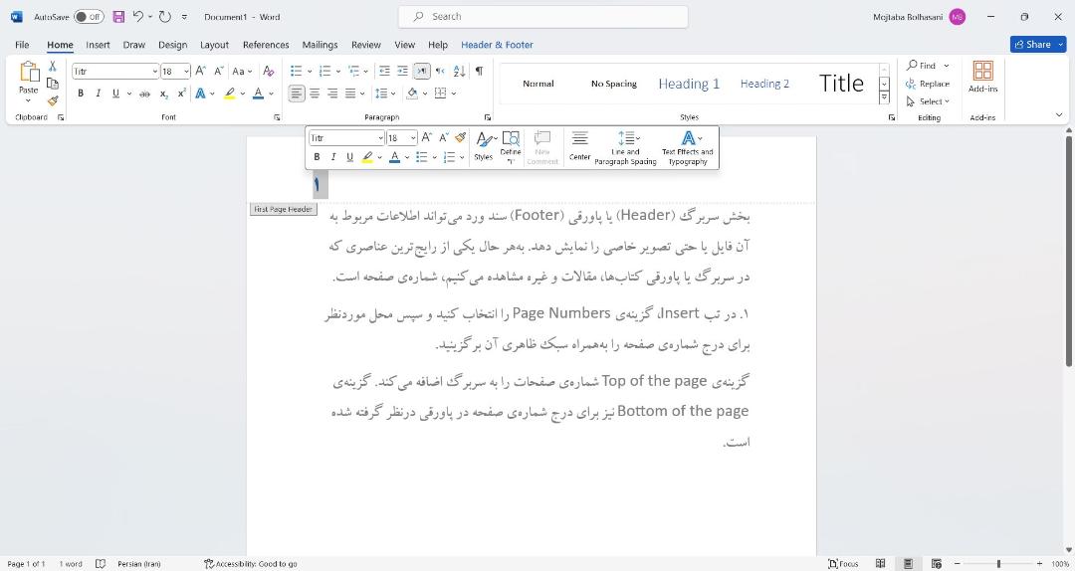The width and height of the screenshot is (1075, 571).
Task: Click Format Painter in floating mini toolbar
Action: coord(460,138)
